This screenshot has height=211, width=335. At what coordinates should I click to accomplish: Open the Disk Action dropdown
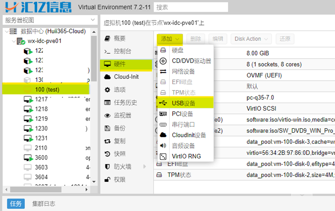[251, 39]
